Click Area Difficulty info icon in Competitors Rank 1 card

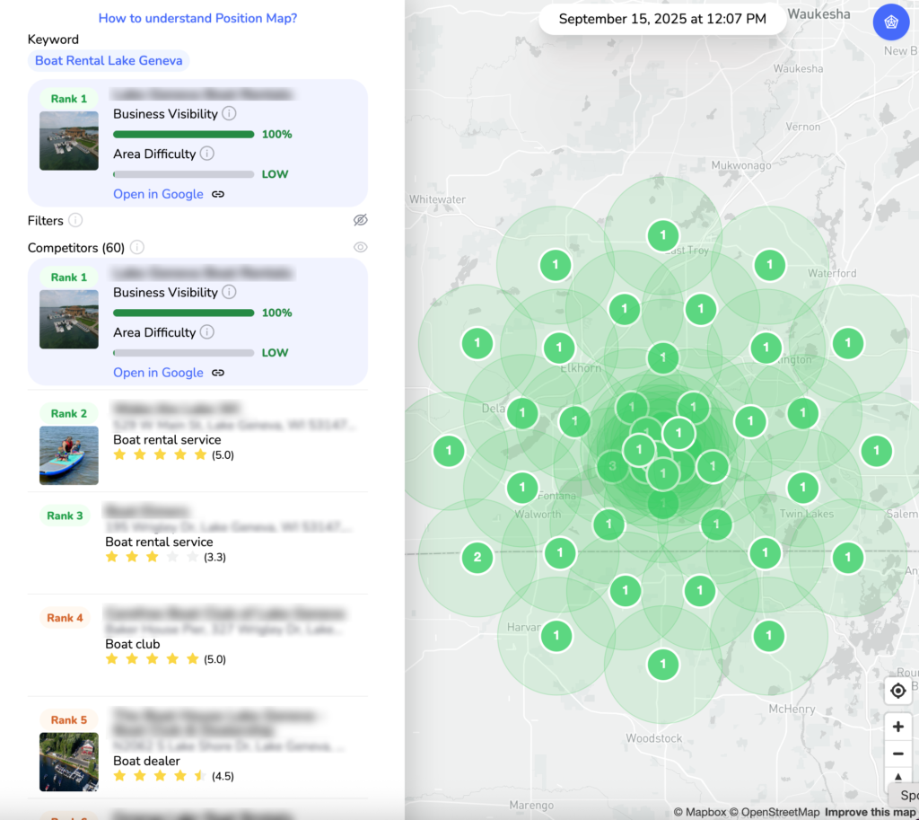coord(206,332)
